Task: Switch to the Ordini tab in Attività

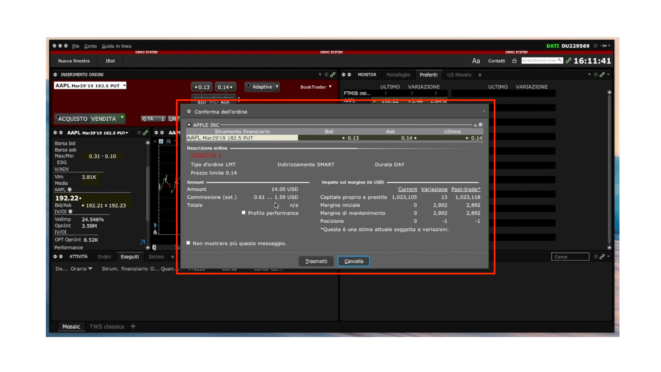Action: tap(104, 257)
